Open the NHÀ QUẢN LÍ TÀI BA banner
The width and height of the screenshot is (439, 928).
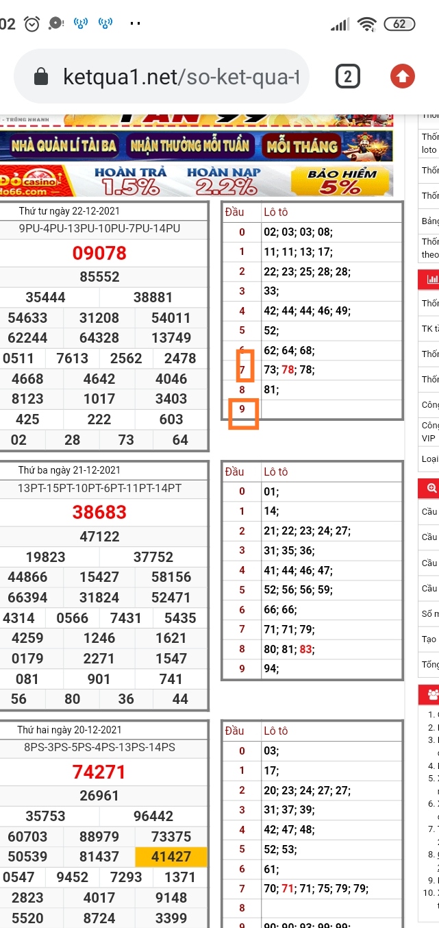click(x=64, y=145)
